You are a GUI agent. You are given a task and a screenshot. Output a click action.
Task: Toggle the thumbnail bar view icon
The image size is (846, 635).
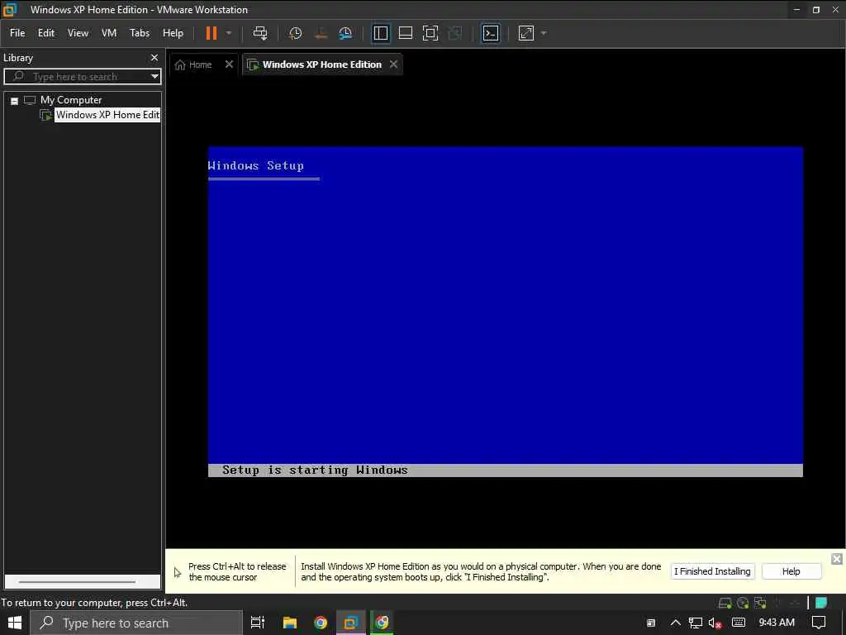[405, 33]
